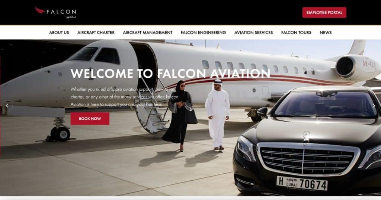Click the Mercedes emblem on car hood
381x200 pixels.
(x=306, y=136)
